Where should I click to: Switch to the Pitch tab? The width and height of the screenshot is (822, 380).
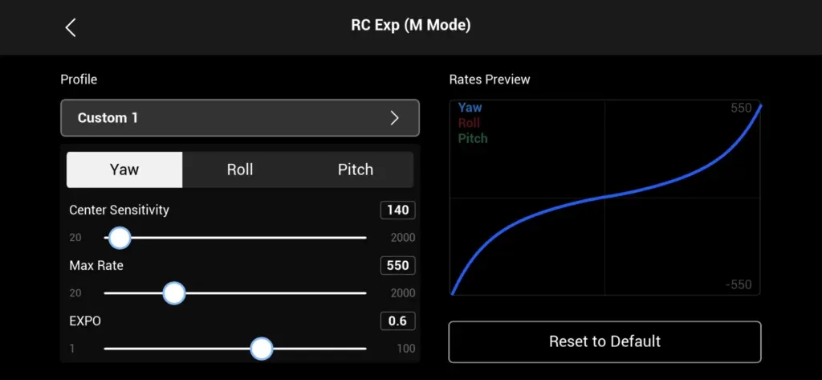(355, 170)
